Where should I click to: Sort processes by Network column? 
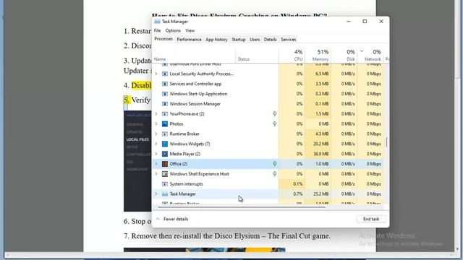[x=370, y=55]
